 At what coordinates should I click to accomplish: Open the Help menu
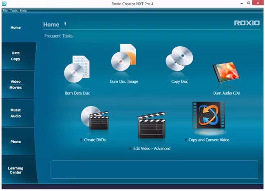[x=23, y=11]
